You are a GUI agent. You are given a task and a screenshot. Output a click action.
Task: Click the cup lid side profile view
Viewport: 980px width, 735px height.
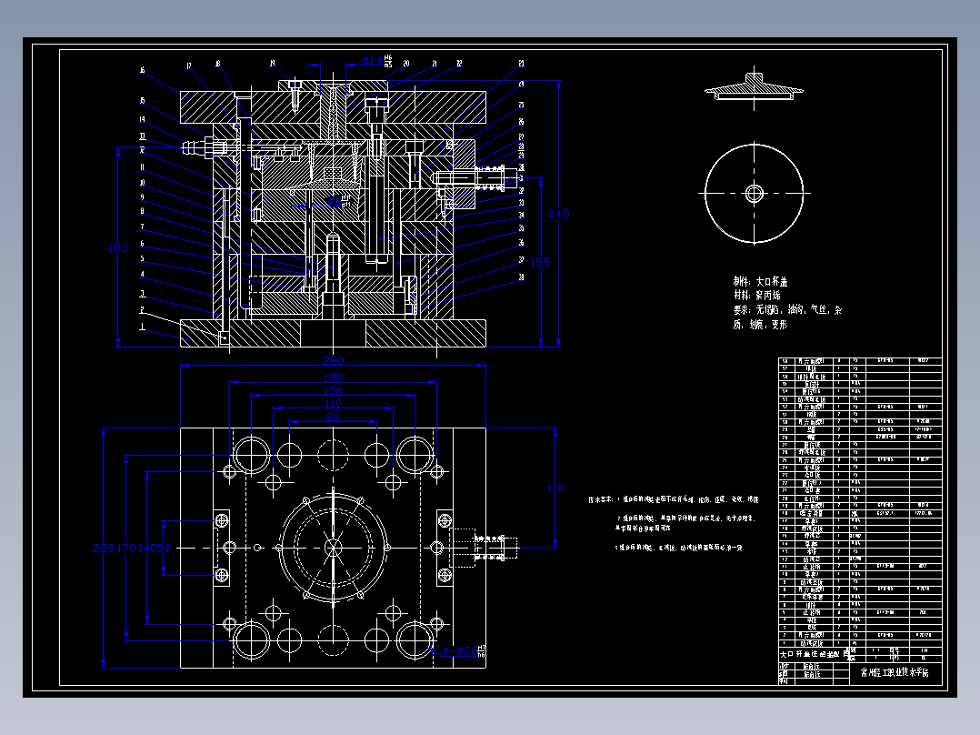pos(754,88)
